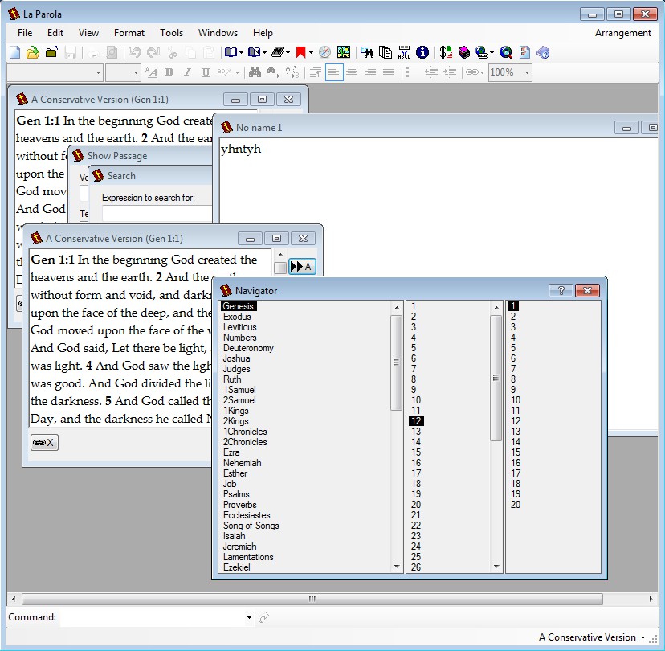Click the open-book Bible icon
Viewport: 665px width, 651px height.
(x=231, y=52)
